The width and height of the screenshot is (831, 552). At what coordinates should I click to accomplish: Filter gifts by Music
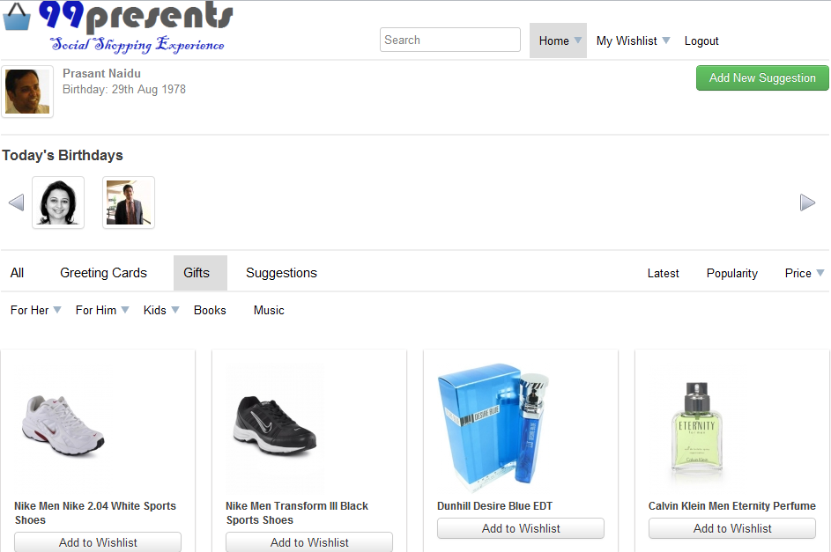(x=269, y=310)
